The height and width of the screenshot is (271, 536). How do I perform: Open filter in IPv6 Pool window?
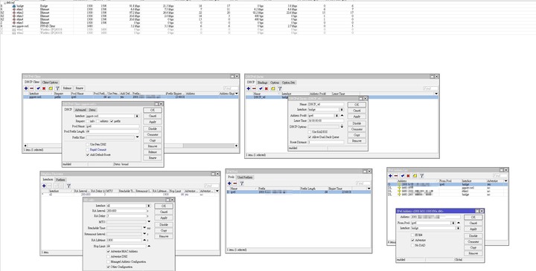click(242, 183)
